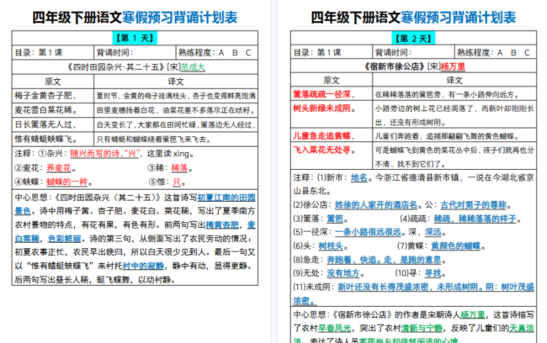The height and width of the screenshot is (343, 547).
Task: Click the blue answer '篱笆' after '(3)篱落'
Action: 335,218
